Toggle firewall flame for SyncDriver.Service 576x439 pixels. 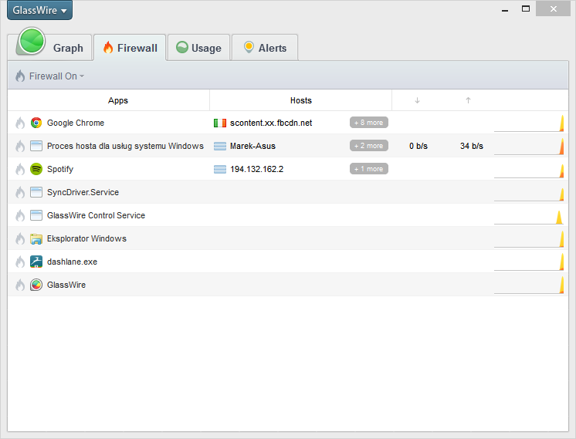click(x=20, y=192)
